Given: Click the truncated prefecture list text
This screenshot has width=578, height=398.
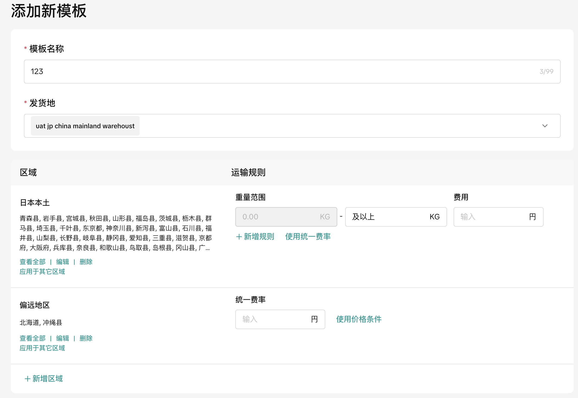Looking at the screenshot, I should tap(115, 233).
